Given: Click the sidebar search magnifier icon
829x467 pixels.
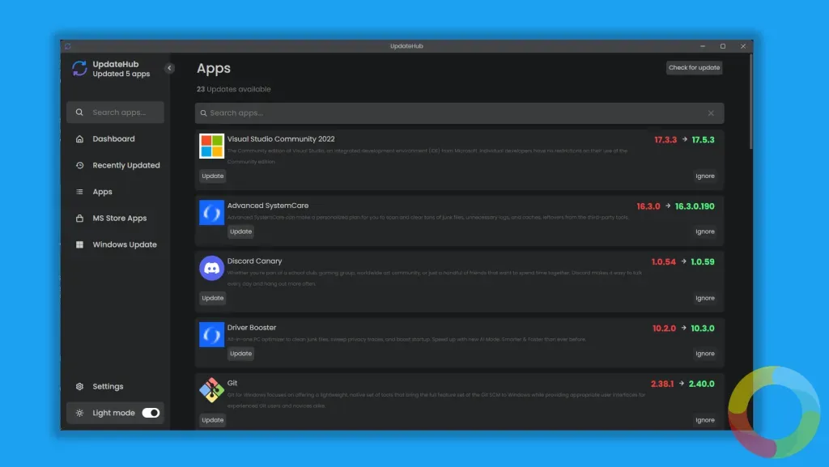Looking at the screenshot, I should coord(79,112).
